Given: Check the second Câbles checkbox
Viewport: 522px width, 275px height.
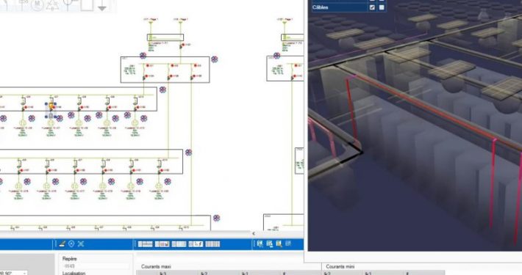Looking at the screenshot, I should (382, 7).
